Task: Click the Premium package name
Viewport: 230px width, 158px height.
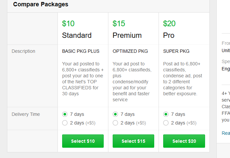Action: [127, 35]
